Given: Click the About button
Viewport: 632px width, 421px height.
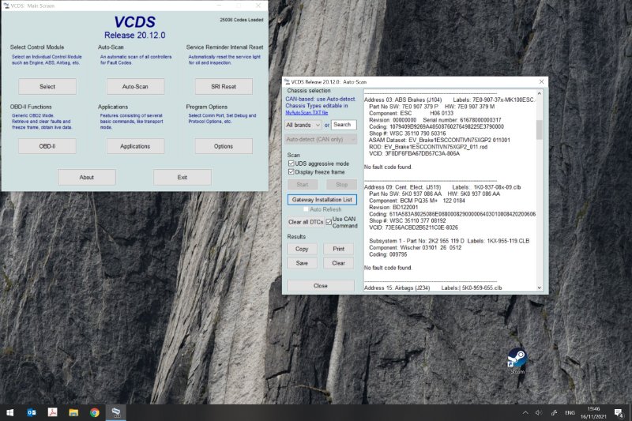Looking at the screenshot, I should pyautogui.click(x=87, y=177).
